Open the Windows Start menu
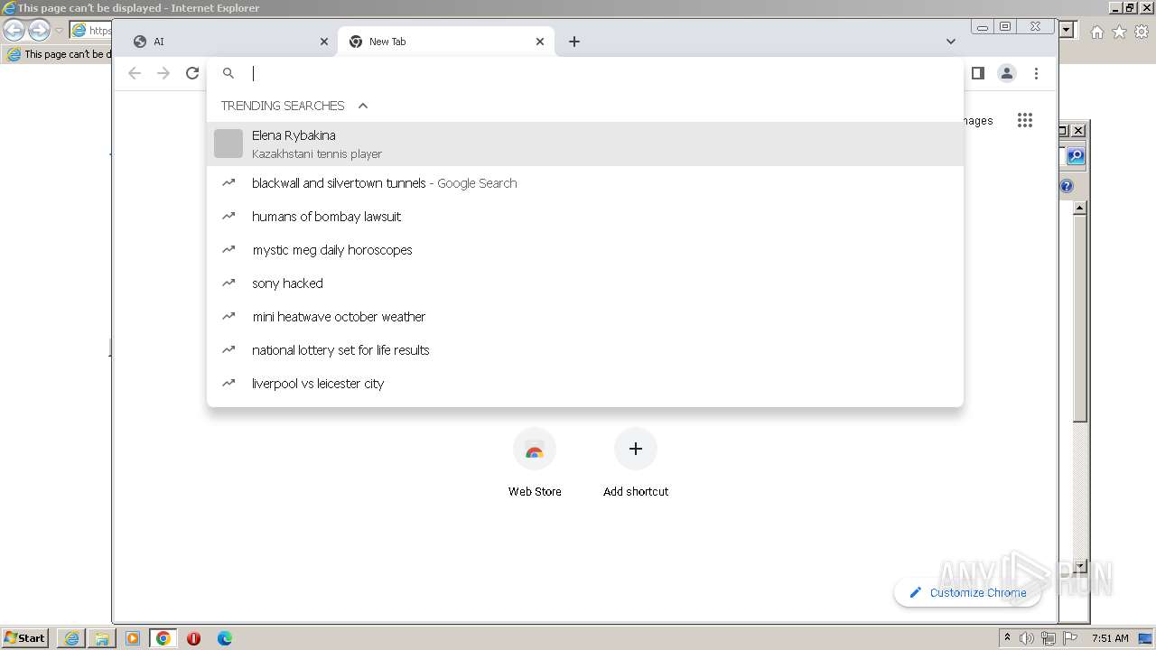 click(x=25, y=637)
